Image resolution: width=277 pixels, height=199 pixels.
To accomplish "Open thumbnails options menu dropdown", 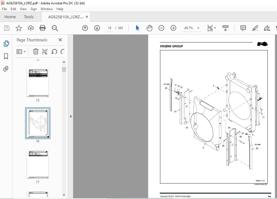I will pos(21,51).
